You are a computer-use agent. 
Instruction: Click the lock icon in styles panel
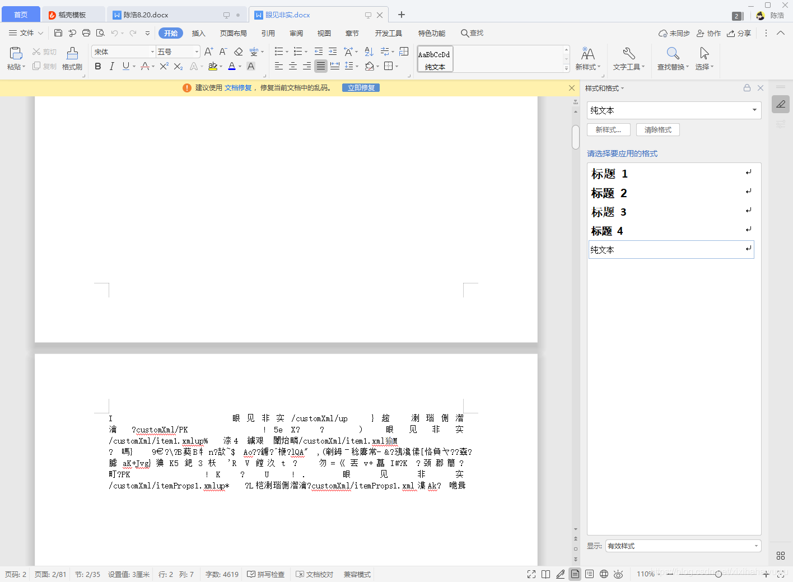747,88
